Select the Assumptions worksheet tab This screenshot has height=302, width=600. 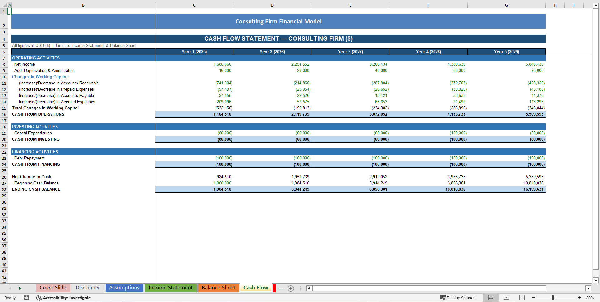(124, 288)
